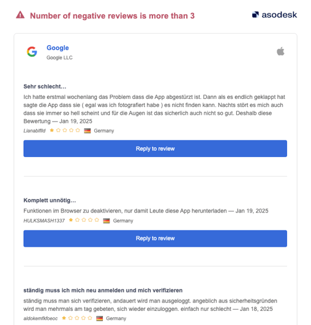
Task: Click Germany flag in aldokemfkfoeoc's review
Action: pos(100,318)
